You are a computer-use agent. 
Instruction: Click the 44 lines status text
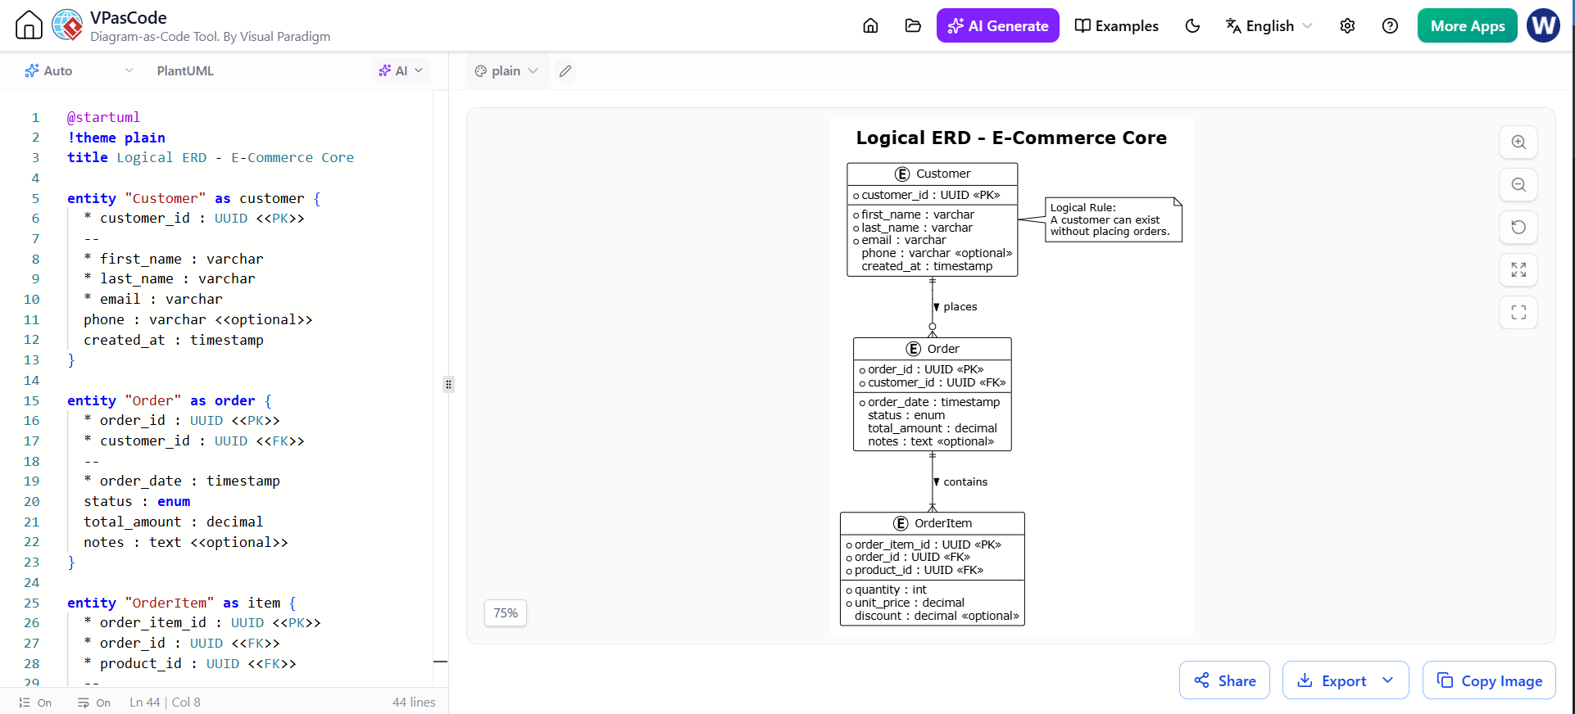(x=414, y=703)
